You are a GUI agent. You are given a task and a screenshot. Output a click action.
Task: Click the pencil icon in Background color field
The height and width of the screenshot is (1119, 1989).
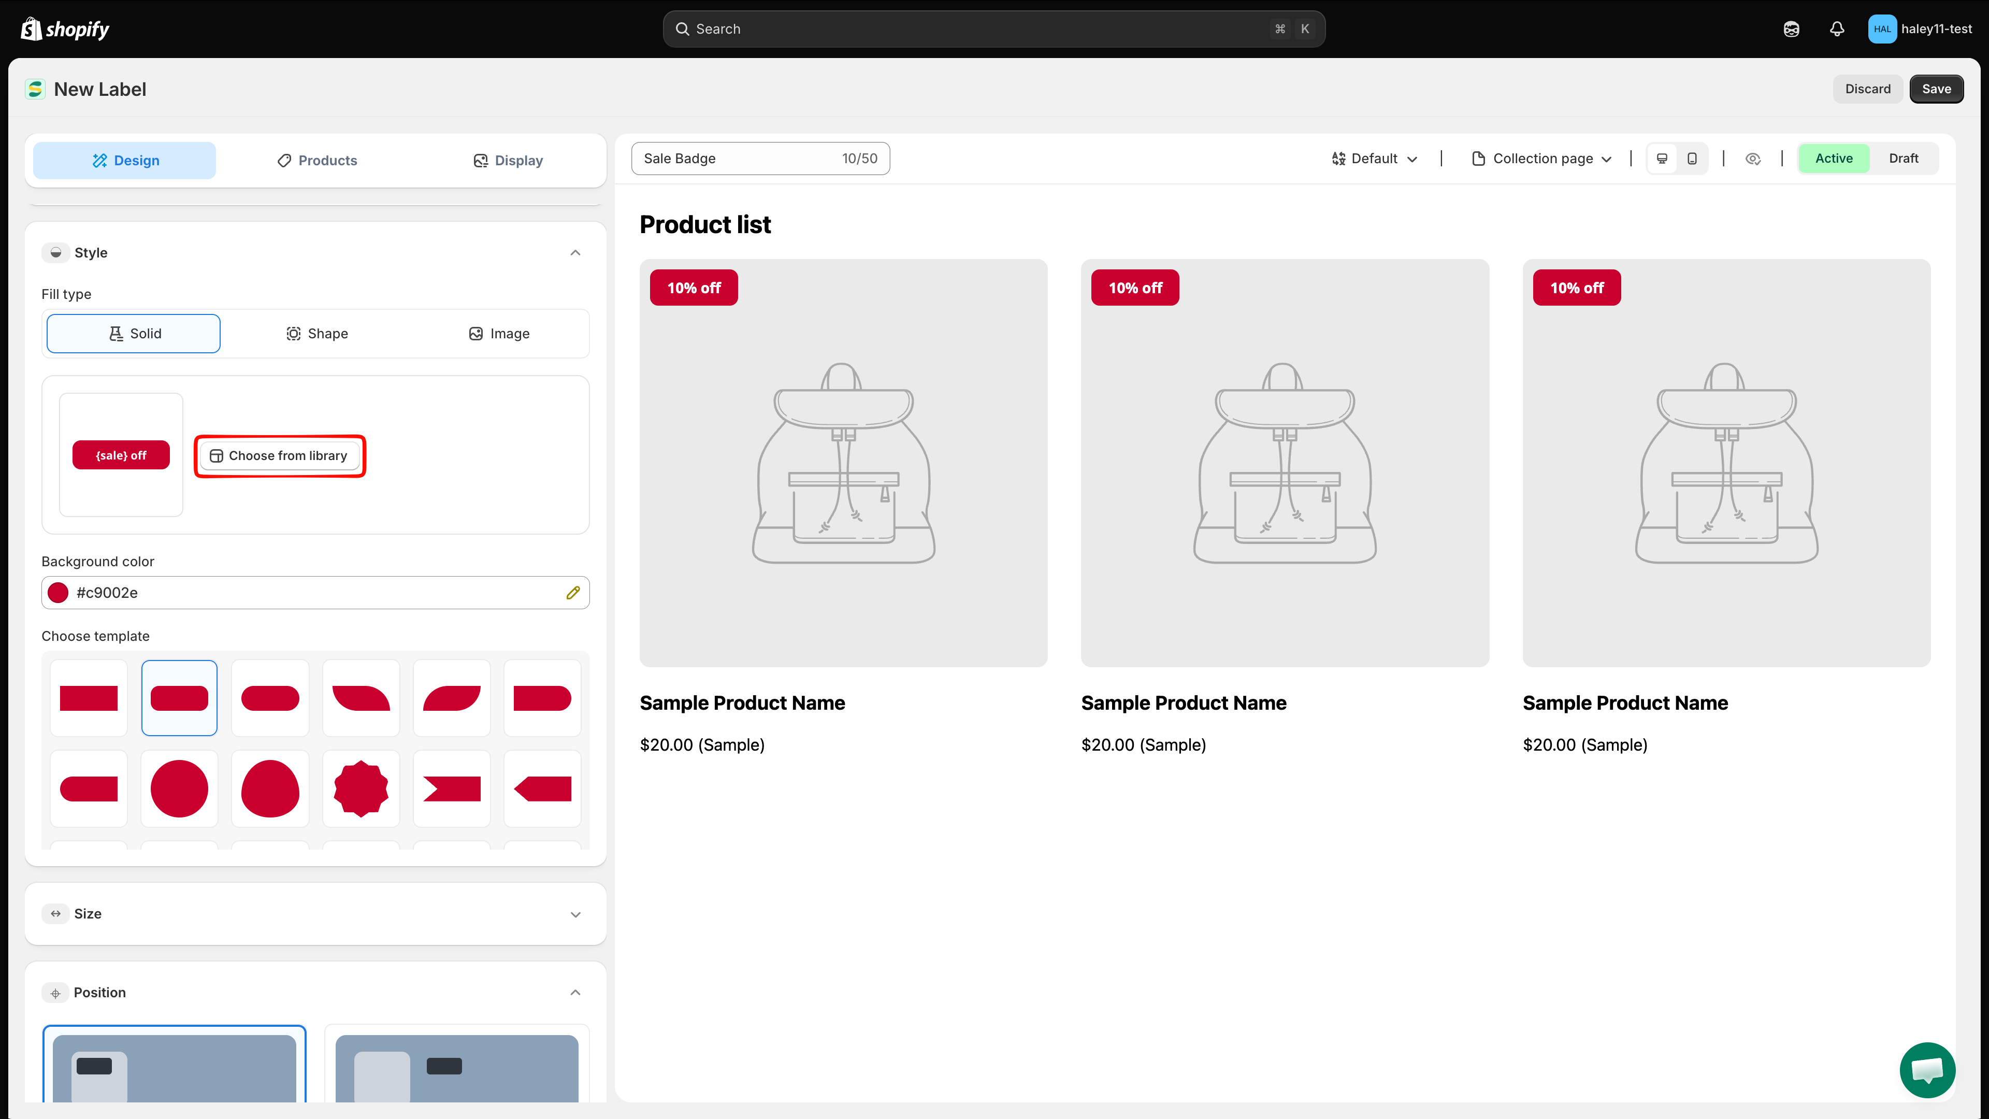[x=573, y=592]
